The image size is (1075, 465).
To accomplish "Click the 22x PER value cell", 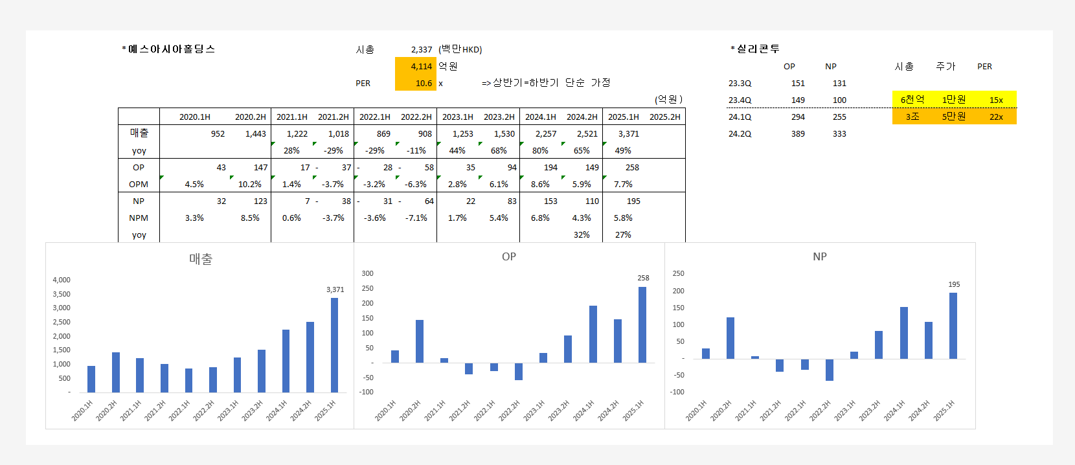I will (996, 117).
